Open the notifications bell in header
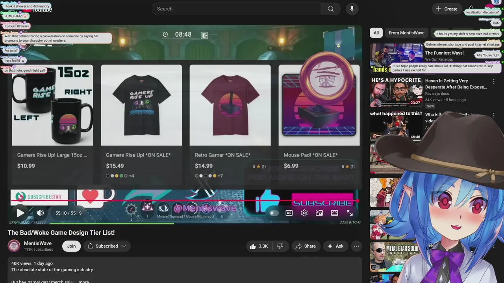Image resolution: width=504 pixels, height=283 pixels. [x=471, y=9]
